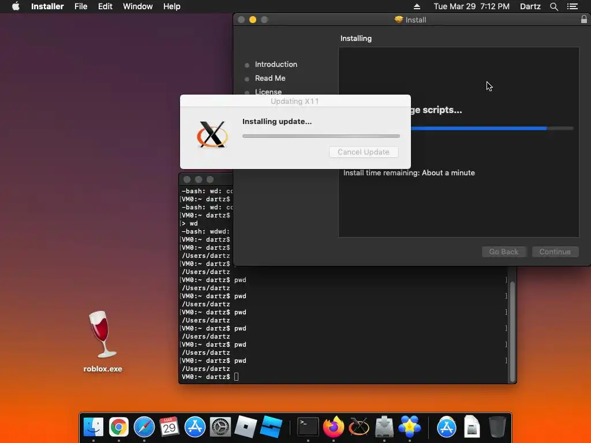Click the blue installer progress bar
Viewport: 591px width, 443px height.
click(492, 129)
